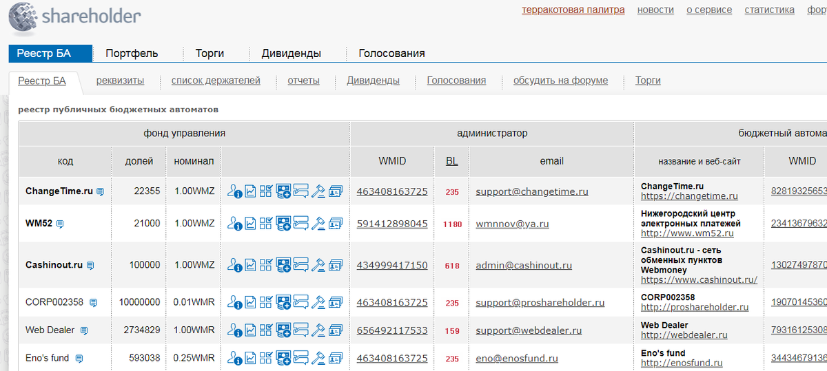
Task: Click the shareholder logo
Action: (74, 18)
